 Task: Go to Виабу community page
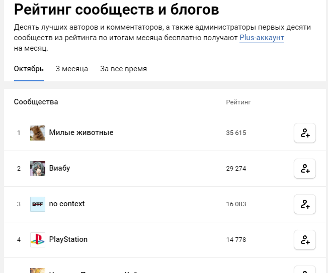59,168
